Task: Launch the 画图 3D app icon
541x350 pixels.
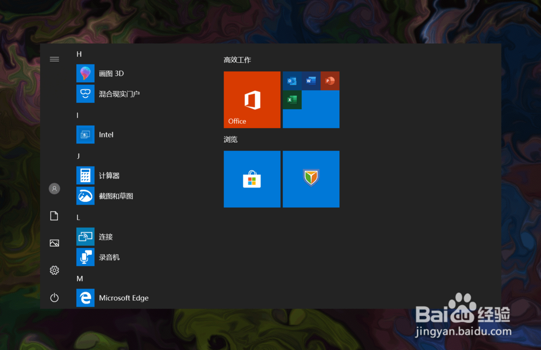Action: click(x=85, y=73)
